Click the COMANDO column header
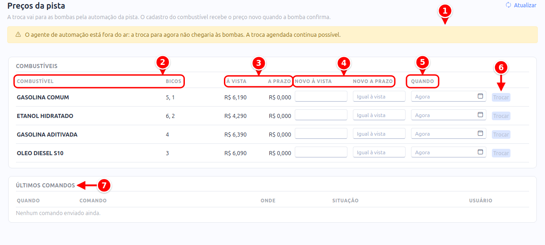 93,201
